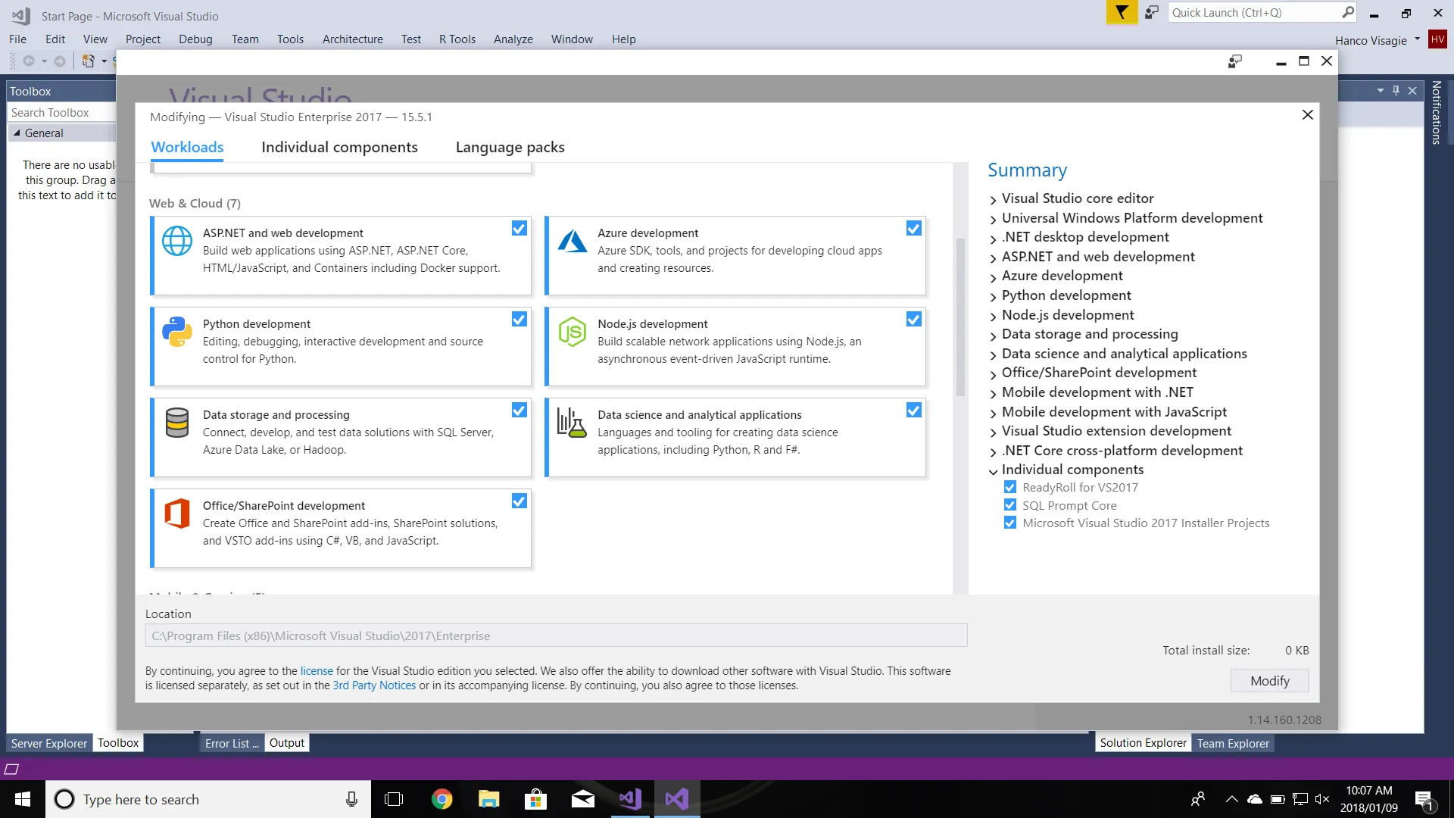Click the Node.js hexagon icon
The height and width of the screenshot is (818, 1454).
[x=573, y=332]
